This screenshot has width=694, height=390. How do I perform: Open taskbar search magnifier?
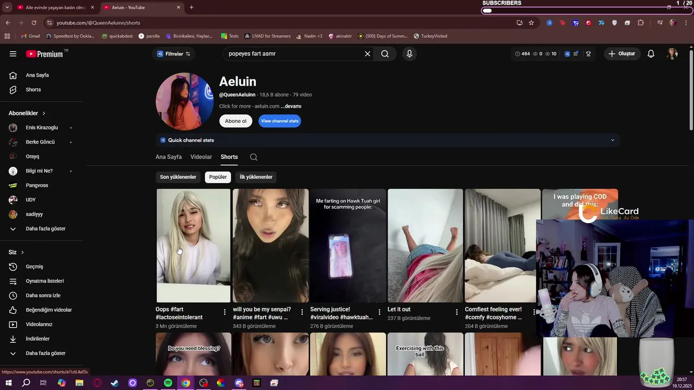tap(26, 383)
